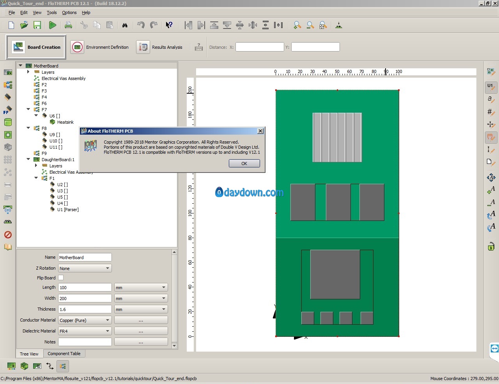Click the Zoom to fit icon
Image resolution: width=499 pixels, height=384 pixels.
tap(323, 25)
